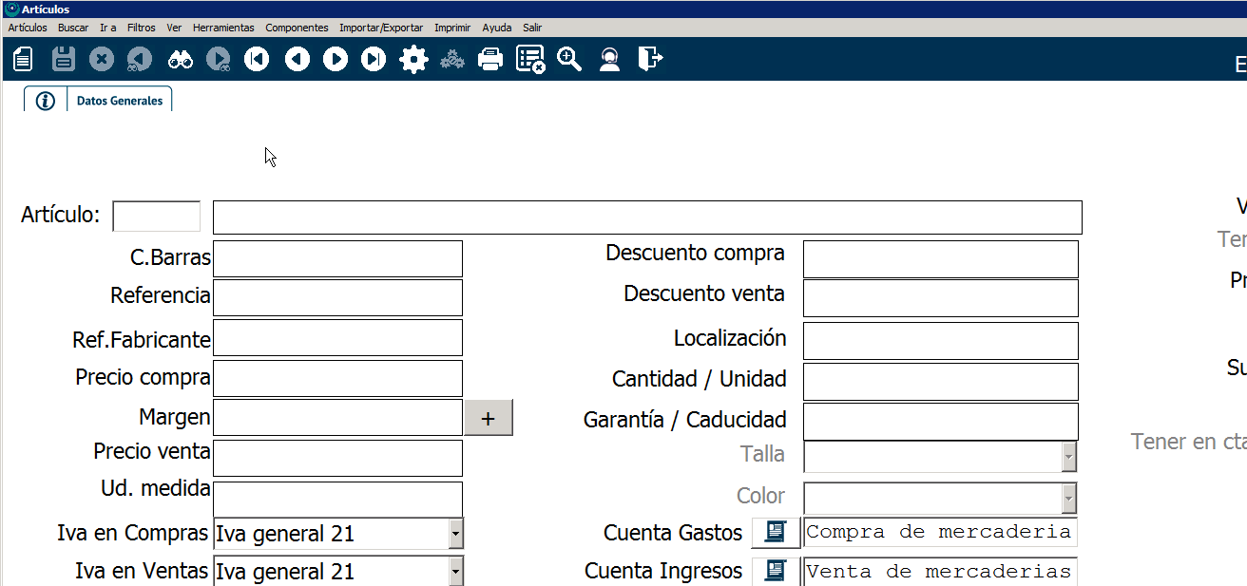
Task: Open the Herramientas menu
Action: 223,28
